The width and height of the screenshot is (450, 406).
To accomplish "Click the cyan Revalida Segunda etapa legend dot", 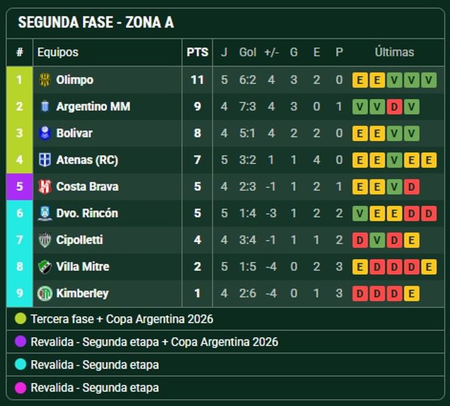I will [20, 365].
